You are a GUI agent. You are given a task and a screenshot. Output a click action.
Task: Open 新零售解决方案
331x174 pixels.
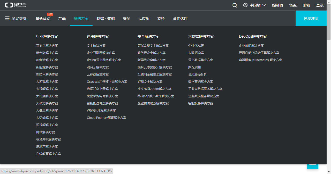point(47,46)
